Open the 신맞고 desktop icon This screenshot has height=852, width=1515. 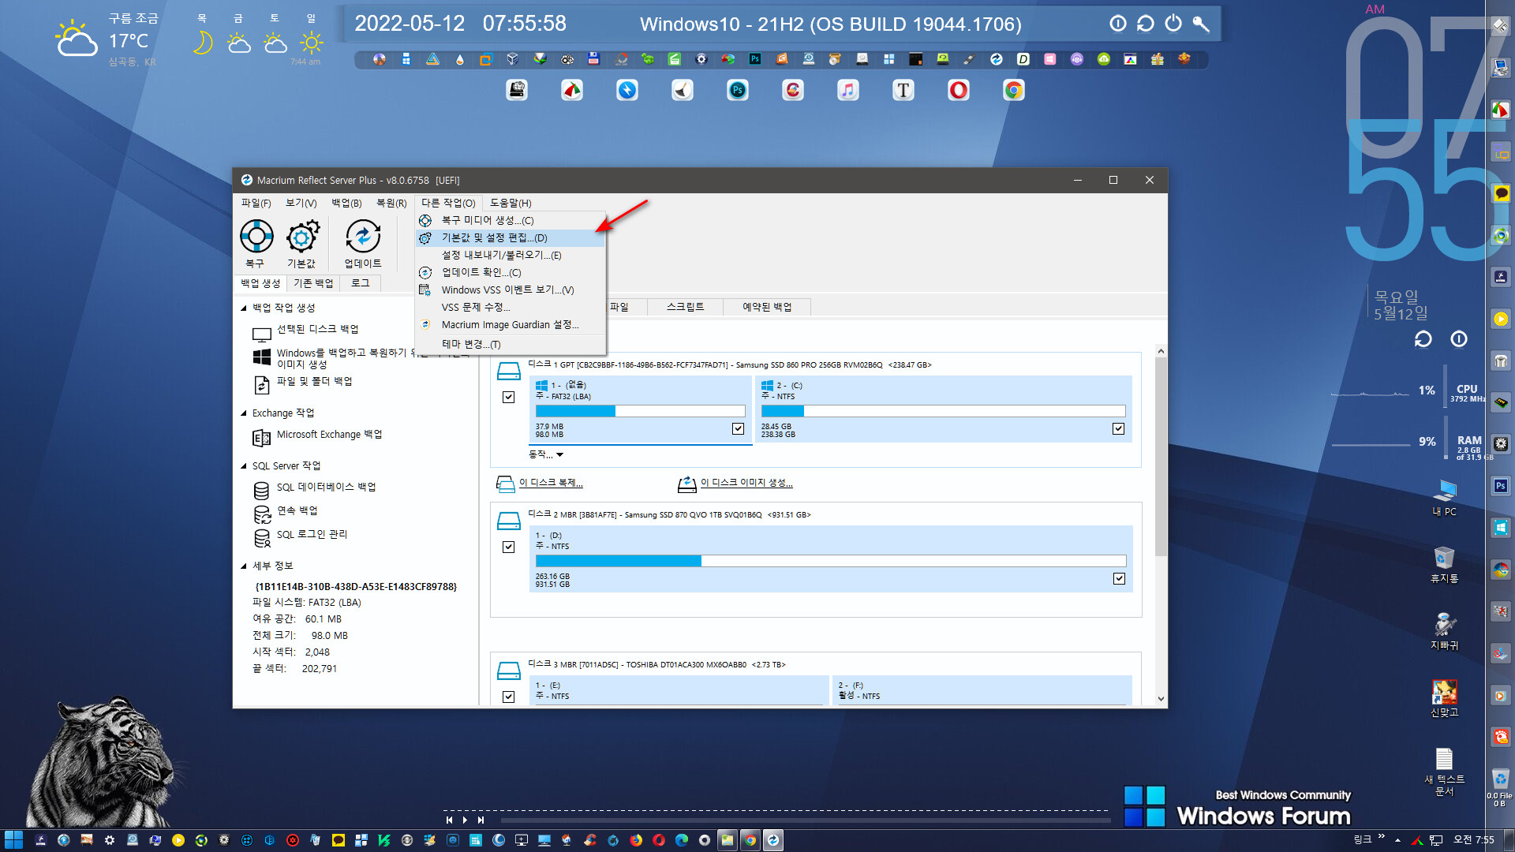[1445, 699]
